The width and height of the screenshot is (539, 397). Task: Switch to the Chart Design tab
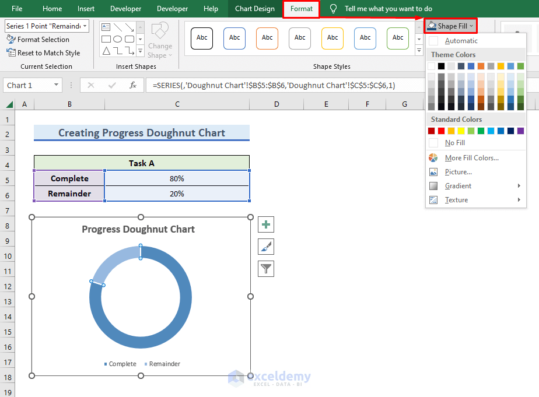[x=256, y=9]
